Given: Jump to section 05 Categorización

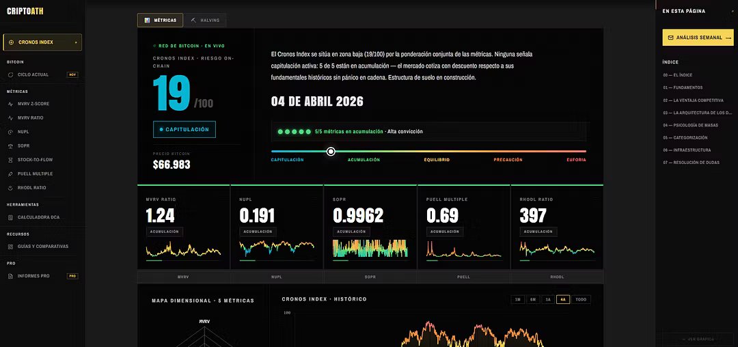Looking at the screenshot, I should [685, 138].
